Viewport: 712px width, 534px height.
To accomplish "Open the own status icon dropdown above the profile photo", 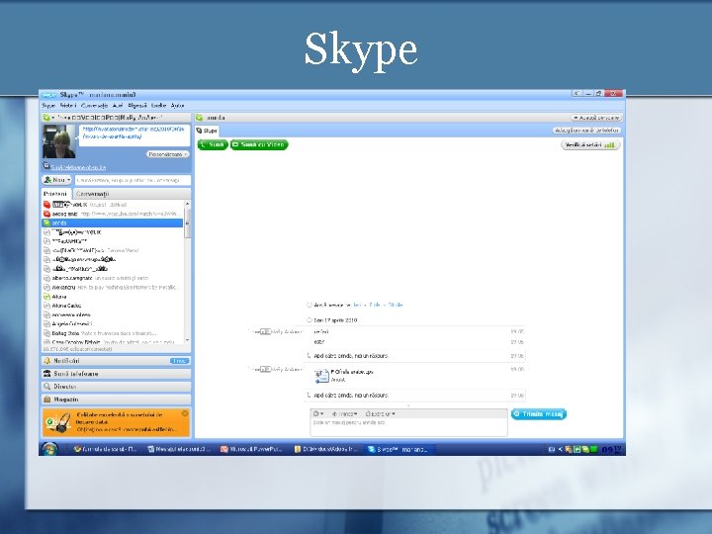I will click(x=48, y=118).
